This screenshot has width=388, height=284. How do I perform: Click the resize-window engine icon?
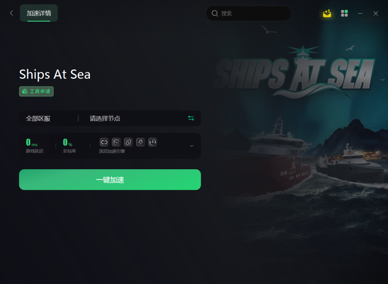116,142
